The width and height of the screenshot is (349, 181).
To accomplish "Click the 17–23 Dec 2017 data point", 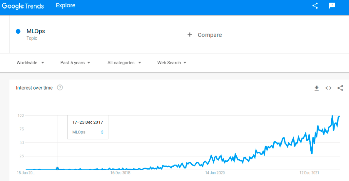I will pyautogui.click(x=57, y=168).
